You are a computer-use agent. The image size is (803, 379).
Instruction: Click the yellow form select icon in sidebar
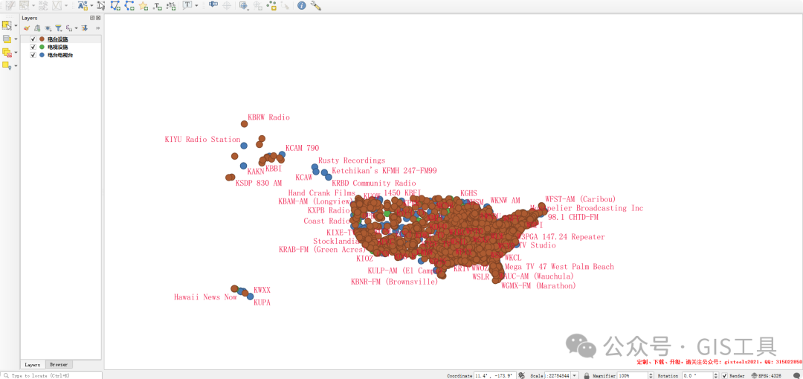(x=7, y=39)
